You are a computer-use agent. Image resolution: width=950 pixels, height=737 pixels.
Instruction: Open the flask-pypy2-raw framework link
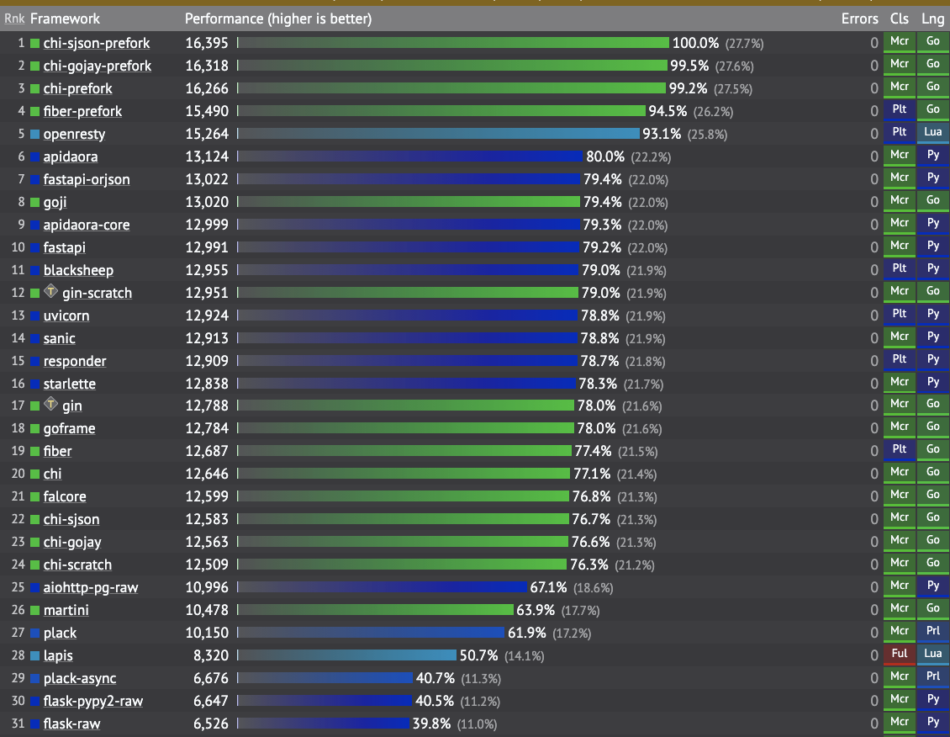click(92, 701)
